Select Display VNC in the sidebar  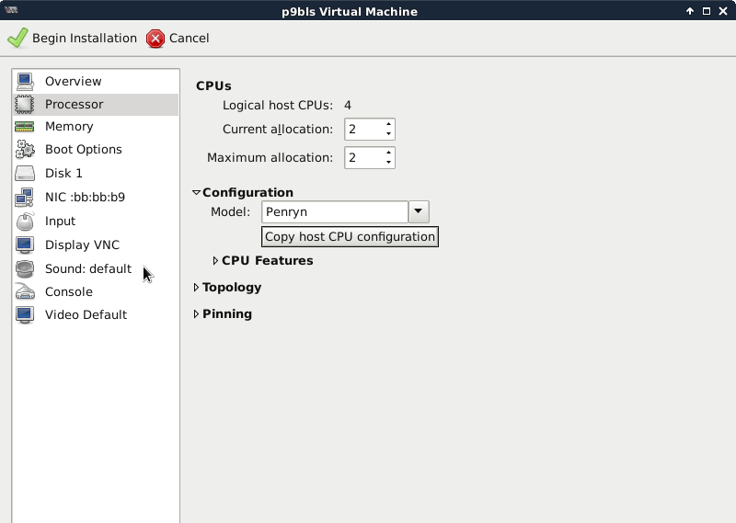click(82, 245)
